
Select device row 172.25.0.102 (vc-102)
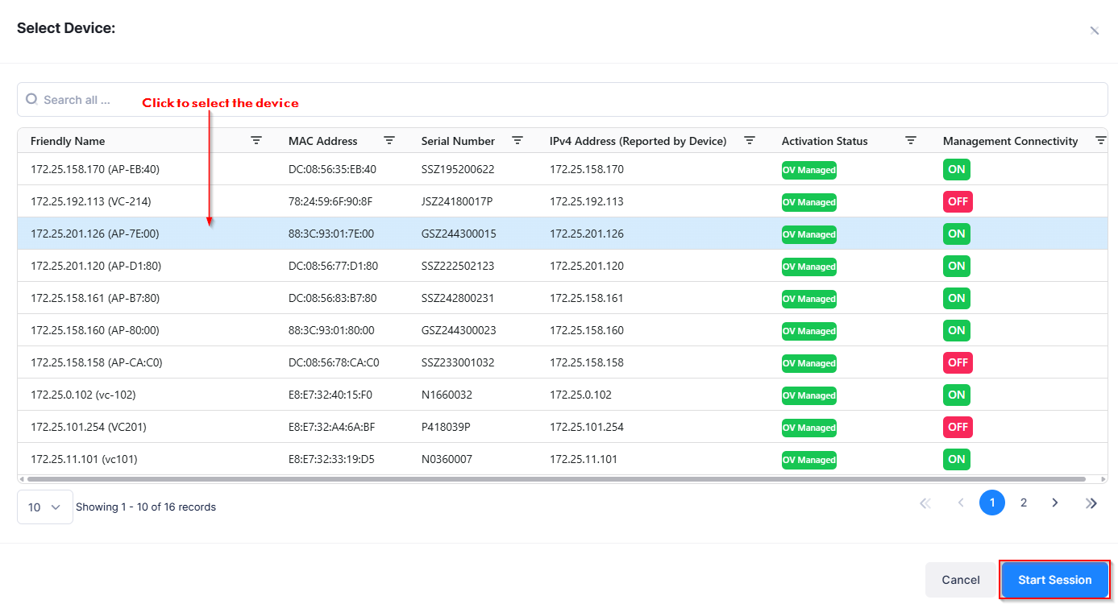click(x=85, y=395)
